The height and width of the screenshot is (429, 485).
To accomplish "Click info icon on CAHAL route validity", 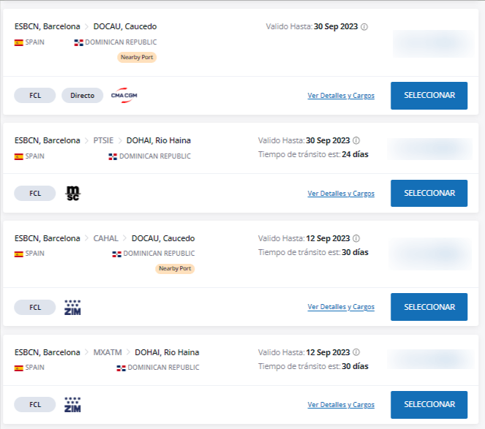I will coord(356,238).
